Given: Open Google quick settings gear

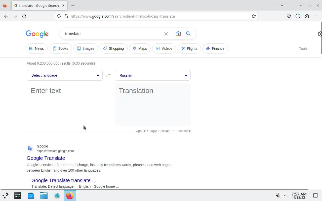Looking at the screenshot, I should [x=320, y=34].
